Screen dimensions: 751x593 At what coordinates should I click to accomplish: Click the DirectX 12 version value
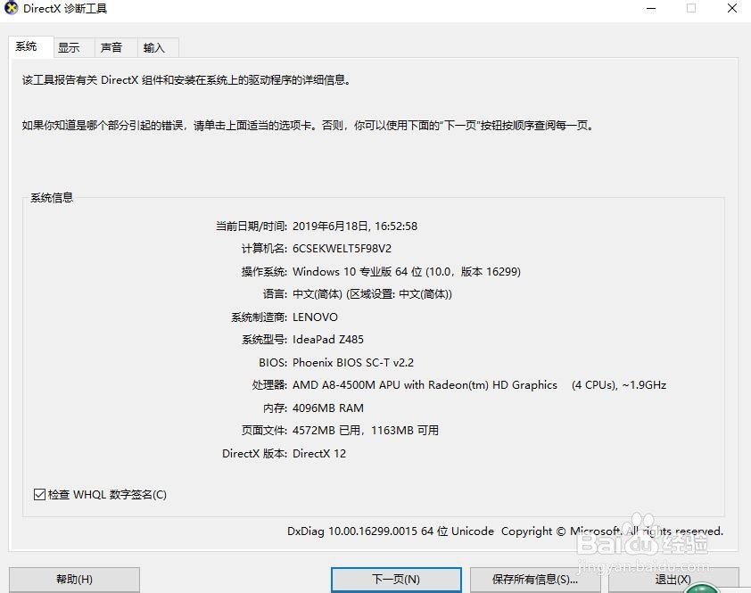(x=319, y=454)
